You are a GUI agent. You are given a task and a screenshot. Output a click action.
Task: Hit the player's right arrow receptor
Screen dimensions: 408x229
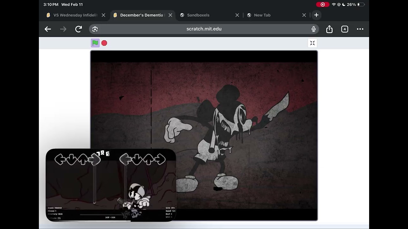[160, 159]
